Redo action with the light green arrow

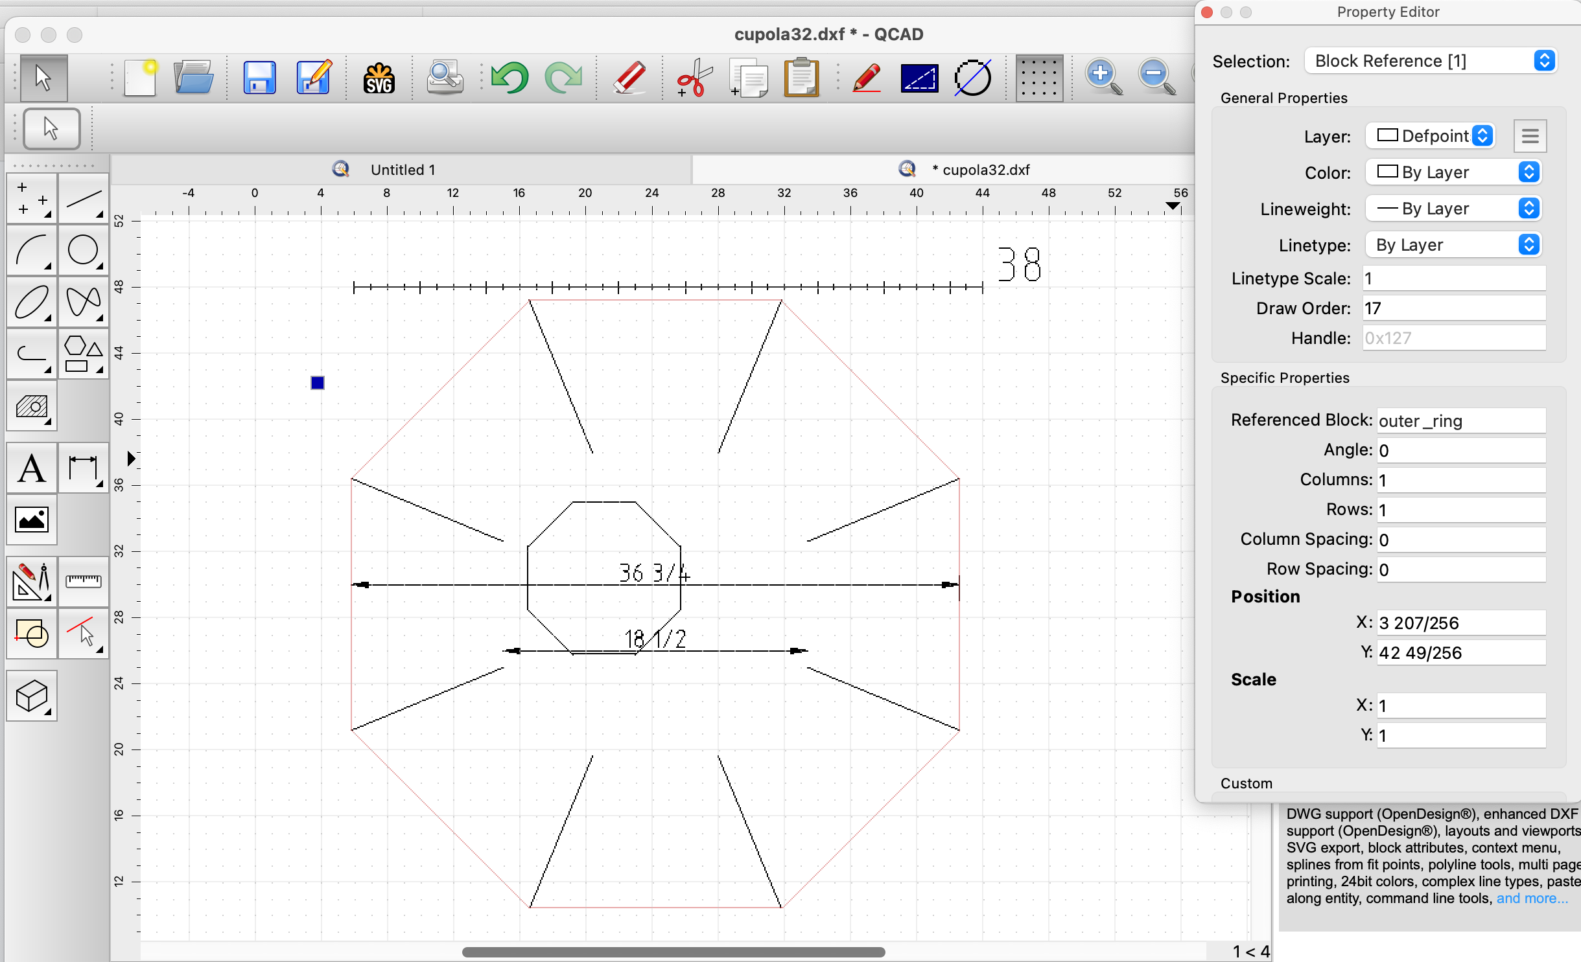click(x=563, y=78)
